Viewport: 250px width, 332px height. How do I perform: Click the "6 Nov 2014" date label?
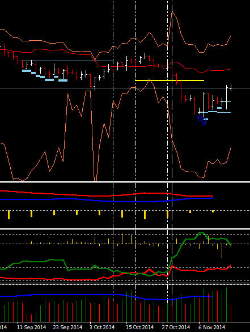click(212, 327)
